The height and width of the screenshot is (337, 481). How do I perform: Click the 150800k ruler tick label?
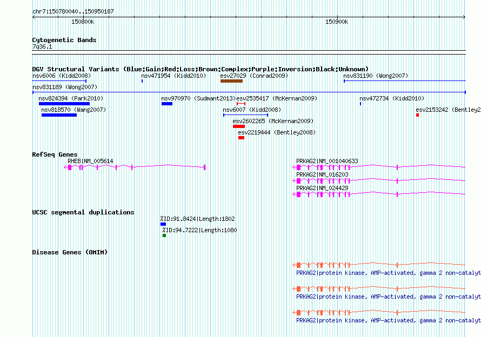pos(83,22)
